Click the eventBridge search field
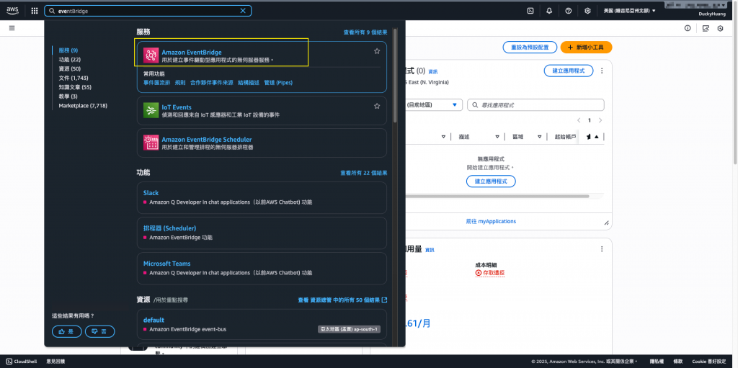Screen dimensions: 738x368 (x=148, y=11)
